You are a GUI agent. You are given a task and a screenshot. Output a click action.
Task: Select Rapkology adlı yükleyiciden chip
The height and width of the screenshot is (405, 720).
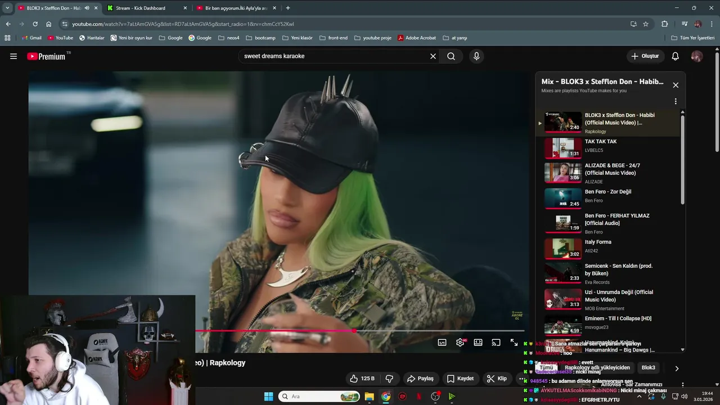tap(597, 367)
